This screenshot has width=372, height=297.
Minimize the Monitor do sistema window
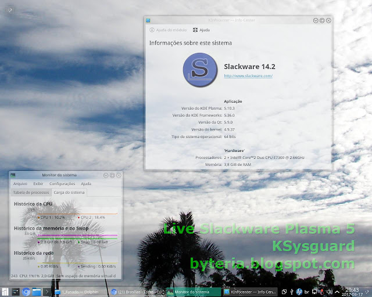(x=106, y=175)
